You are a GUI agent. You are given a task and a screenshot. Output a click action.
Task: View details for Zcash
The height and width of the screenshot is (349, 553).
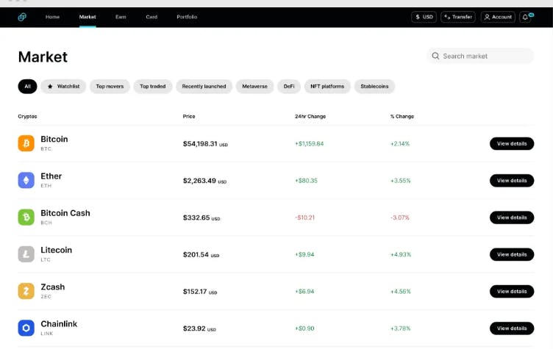[512, 292]
